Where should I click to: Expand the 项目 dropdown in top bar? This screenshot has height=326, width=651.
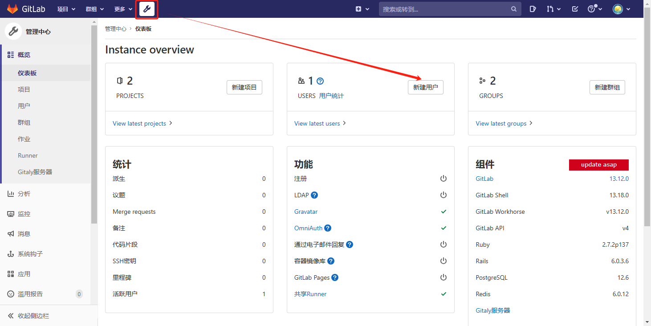66,9
